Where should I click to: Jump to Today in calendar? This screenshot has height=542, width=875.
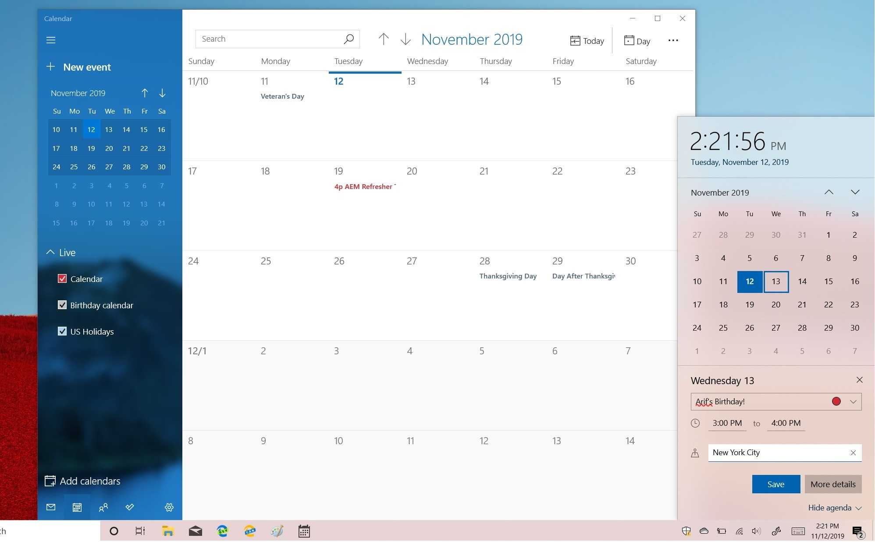pyautogui.click(x=587, y=41)
